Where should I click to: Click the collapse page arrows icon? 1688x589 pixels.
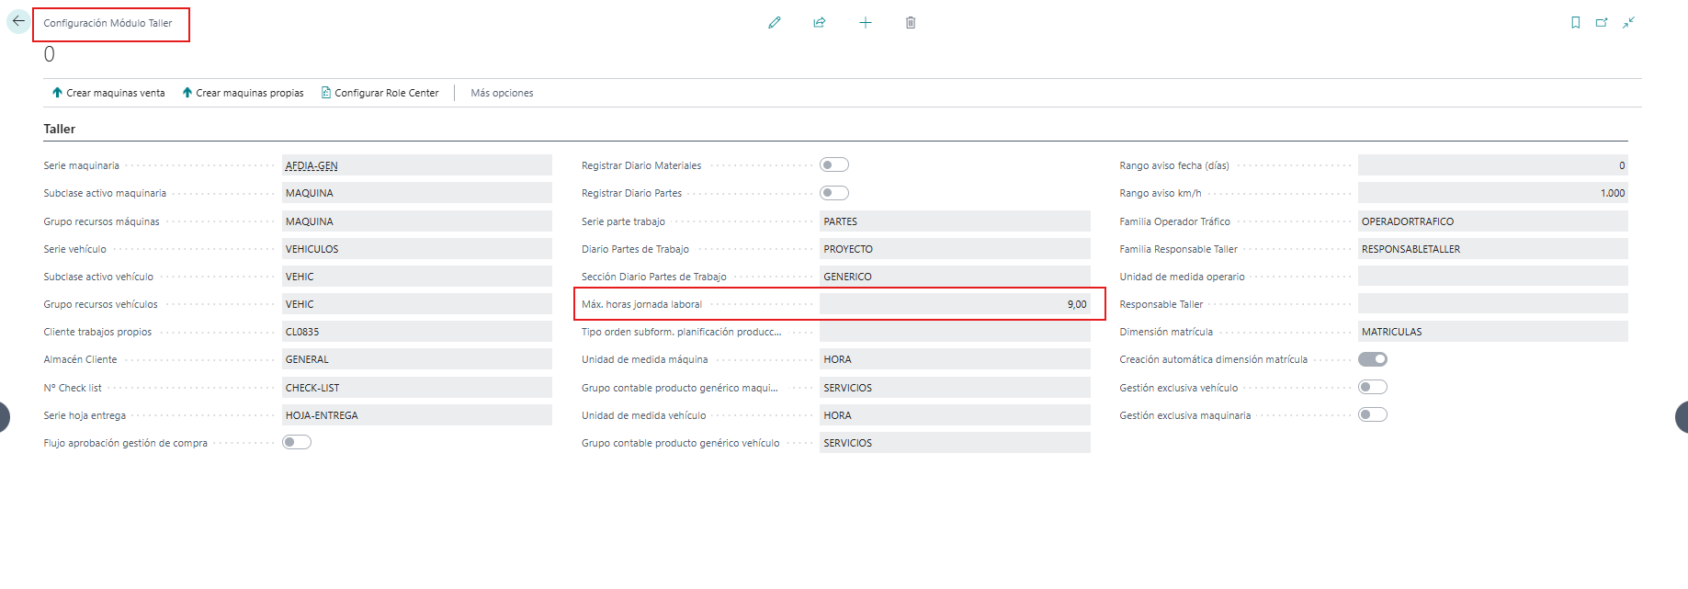[1628, 22]
